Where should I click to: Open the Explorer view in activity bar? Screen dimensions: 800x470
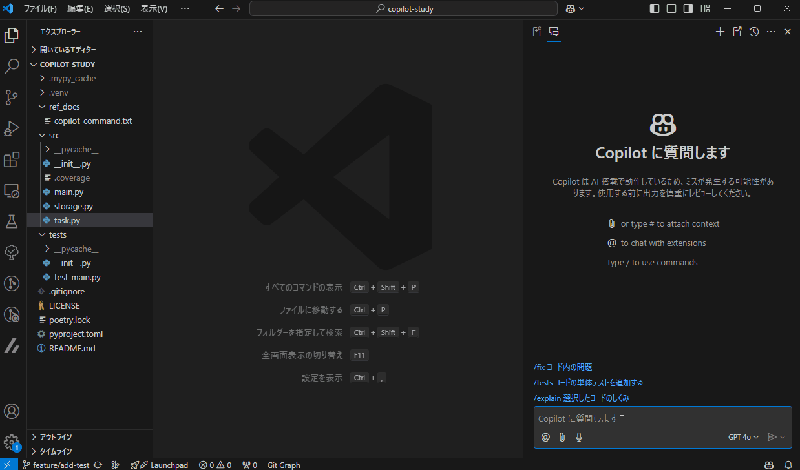pos(12,35)
